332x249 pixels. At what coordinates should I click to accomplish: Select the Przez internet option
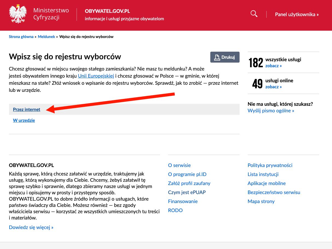(x=27, y=109)
